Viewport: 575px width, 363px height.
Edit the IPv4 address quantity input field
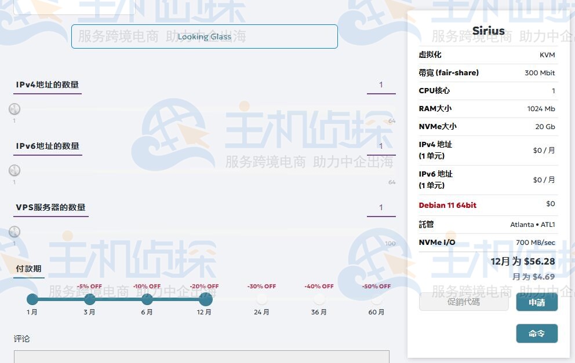pos(381,85)
